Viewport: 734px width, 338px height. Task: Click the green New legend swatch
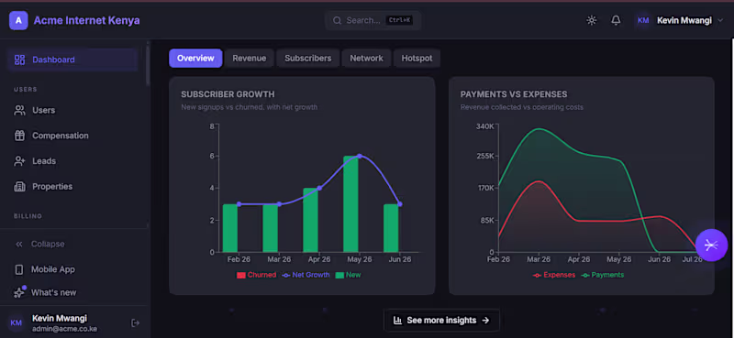coord(339,275)
